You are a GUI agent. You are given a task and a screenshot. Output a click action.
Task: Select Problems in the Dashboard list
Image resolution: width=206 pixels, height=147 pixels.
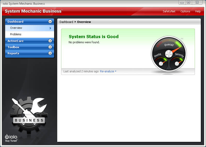16,34
